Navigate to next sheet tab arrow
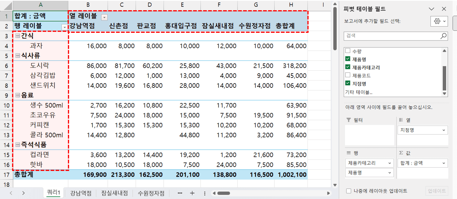Screen dimensions: 457x199 pyautogui.click(x=23, y=193)
